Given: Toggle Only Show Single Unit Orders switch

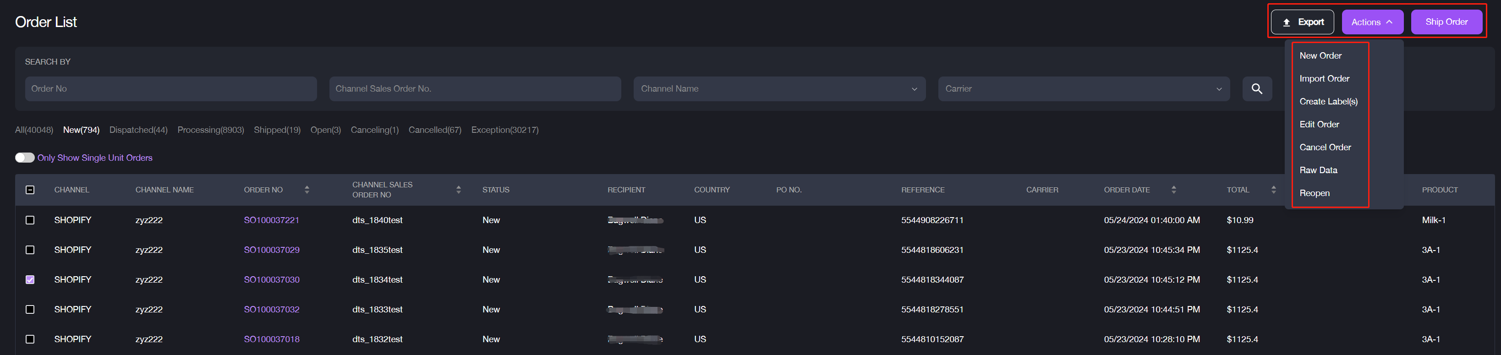Looking at the screenshot, I should [x=24, y=158].
